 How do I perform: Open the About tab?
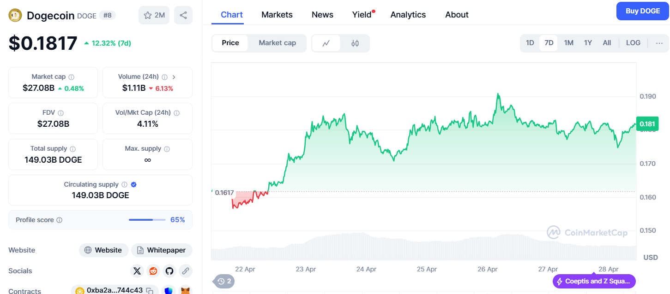457,15
